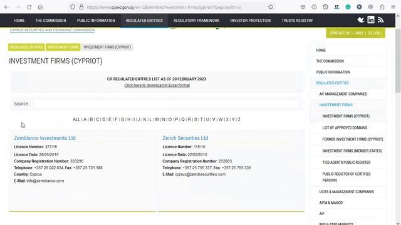Select HOME in sidebar menu

321,50
